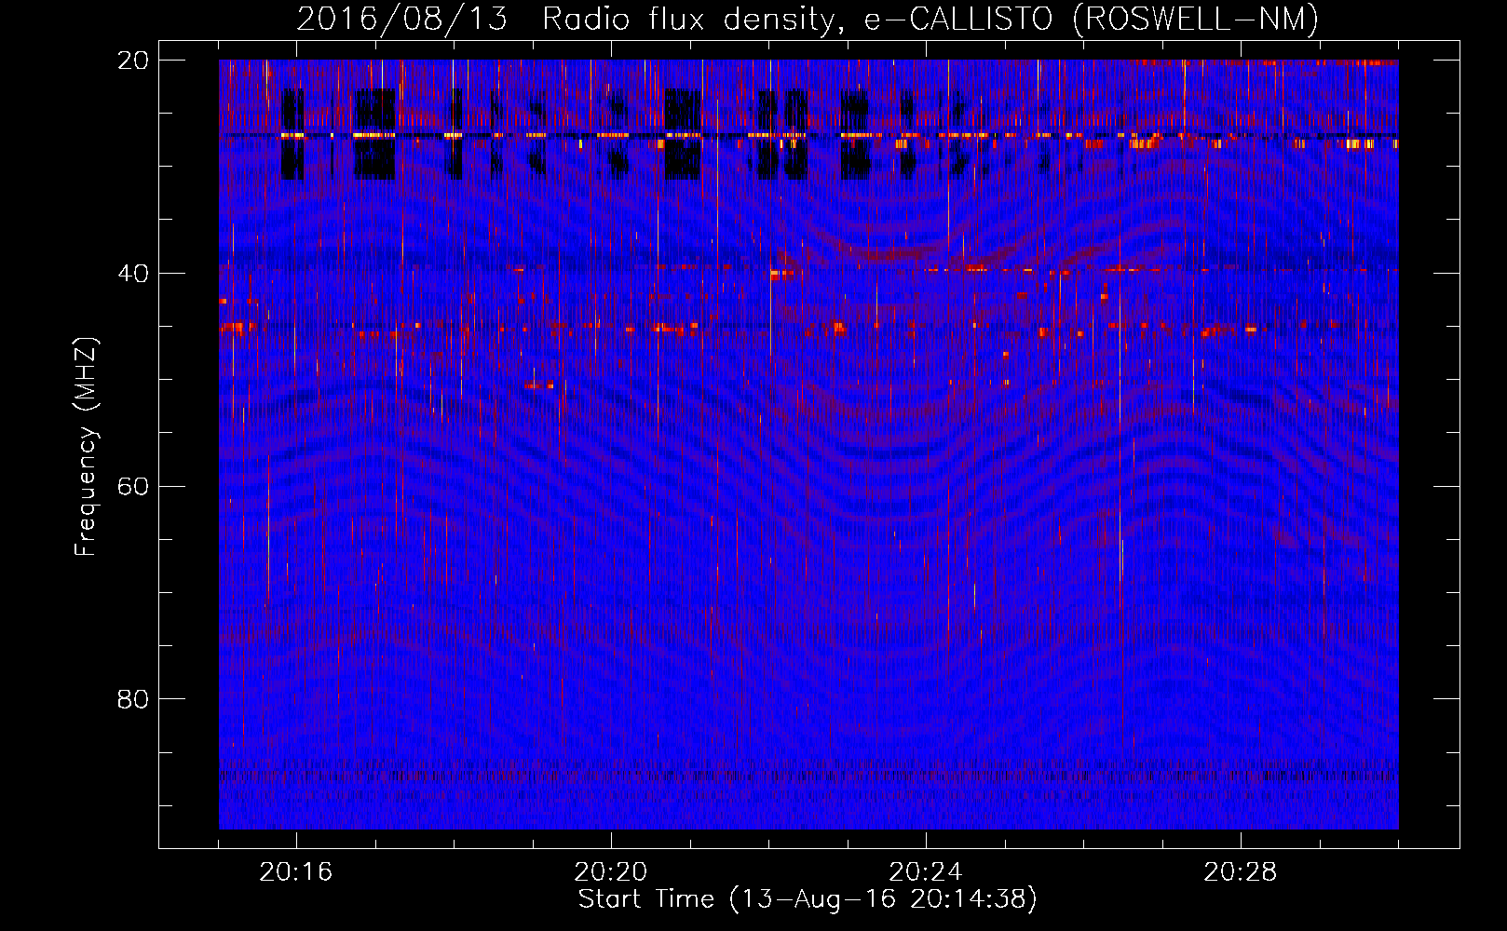Click the 80 MHz frequency tick label
This screenshot has width=1507, height=931.
click(133, 699)
